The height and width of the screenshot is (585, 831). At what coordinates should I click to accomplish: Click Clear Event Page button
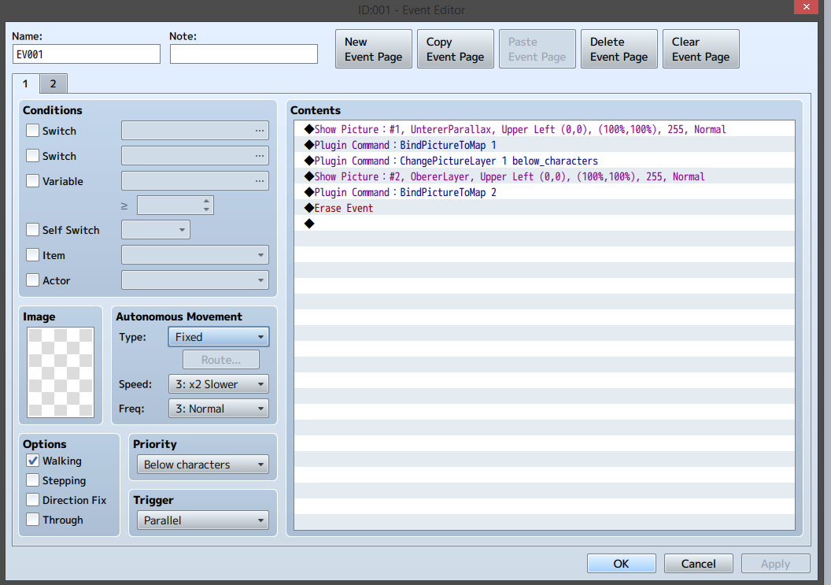click(700, 49)
